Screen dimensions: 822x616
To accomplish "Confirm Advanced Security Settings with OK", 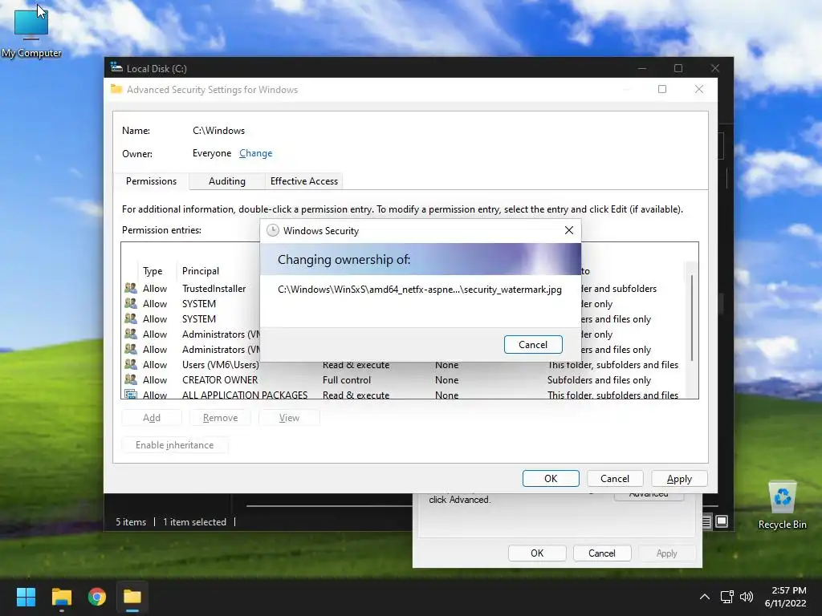I will tap(551, 478).
